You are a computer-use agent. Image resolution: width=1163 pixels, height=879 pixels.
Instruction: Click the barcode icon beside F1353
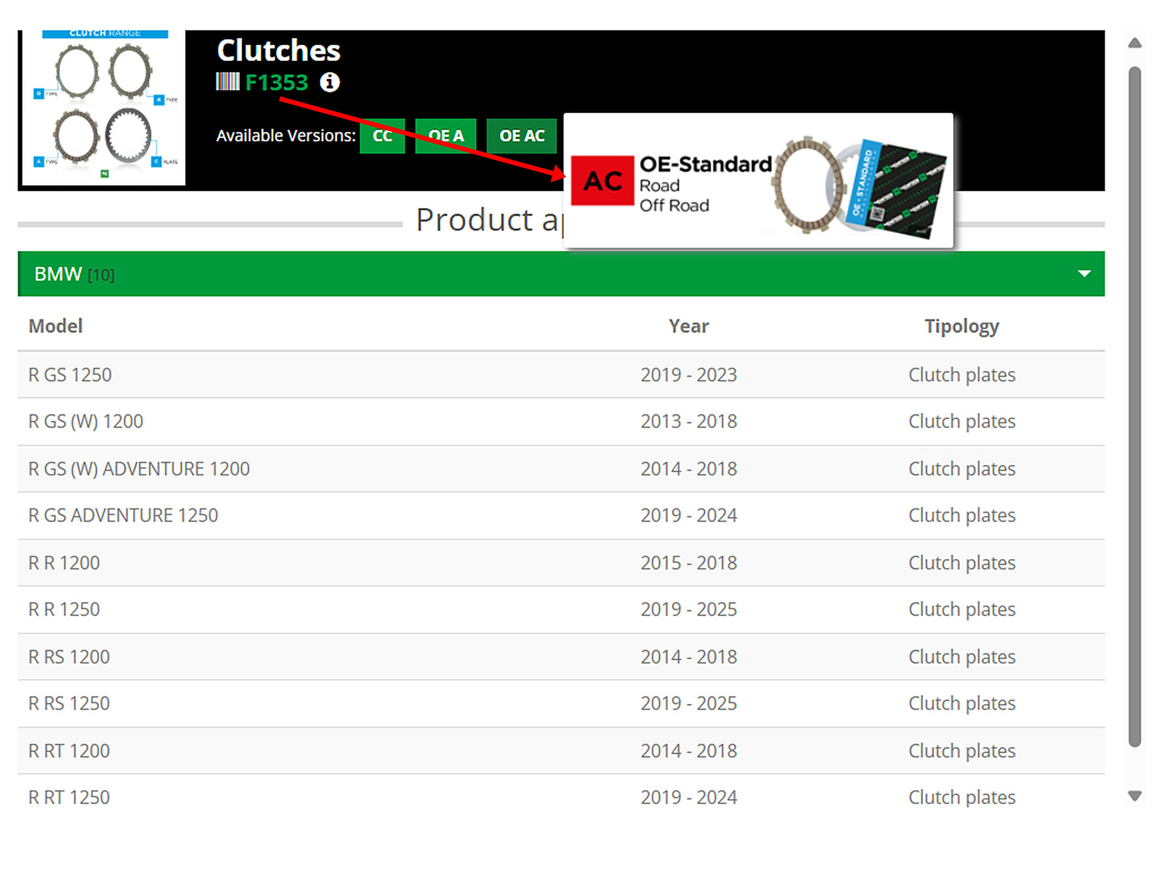click(x=228, y=82)
